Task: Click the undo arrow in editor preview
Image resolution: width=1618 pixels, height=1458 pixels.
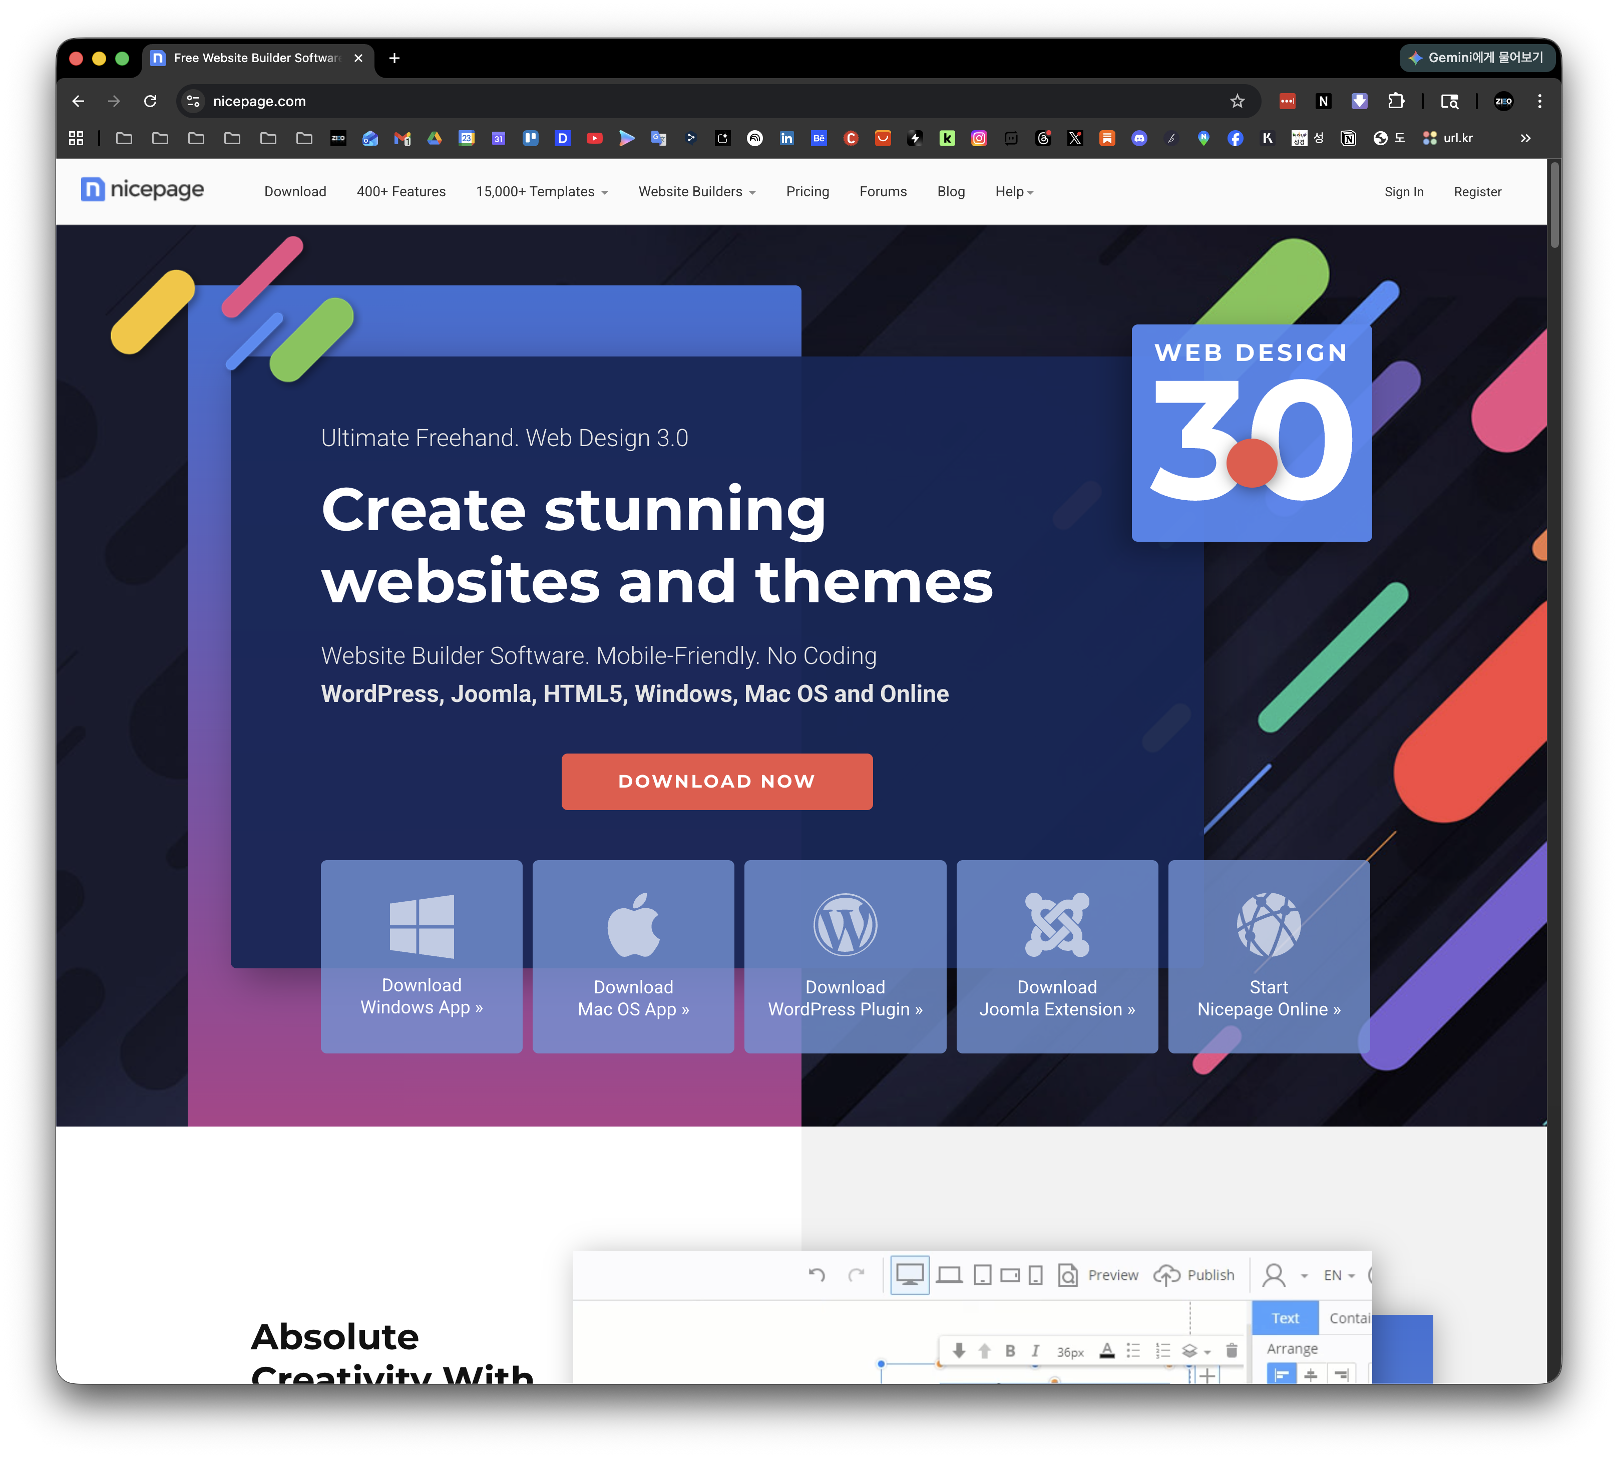Action: [816, 1275]
